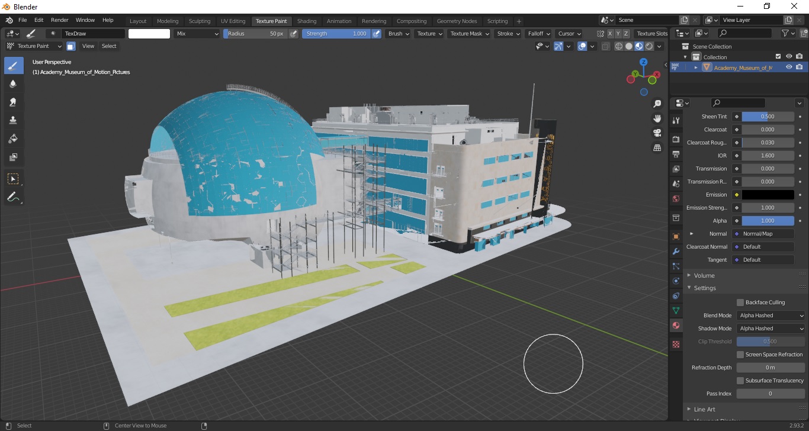Toggle Z axis symmetry button
This screenshot has height=431, width=809.
(x=627, y=34)
